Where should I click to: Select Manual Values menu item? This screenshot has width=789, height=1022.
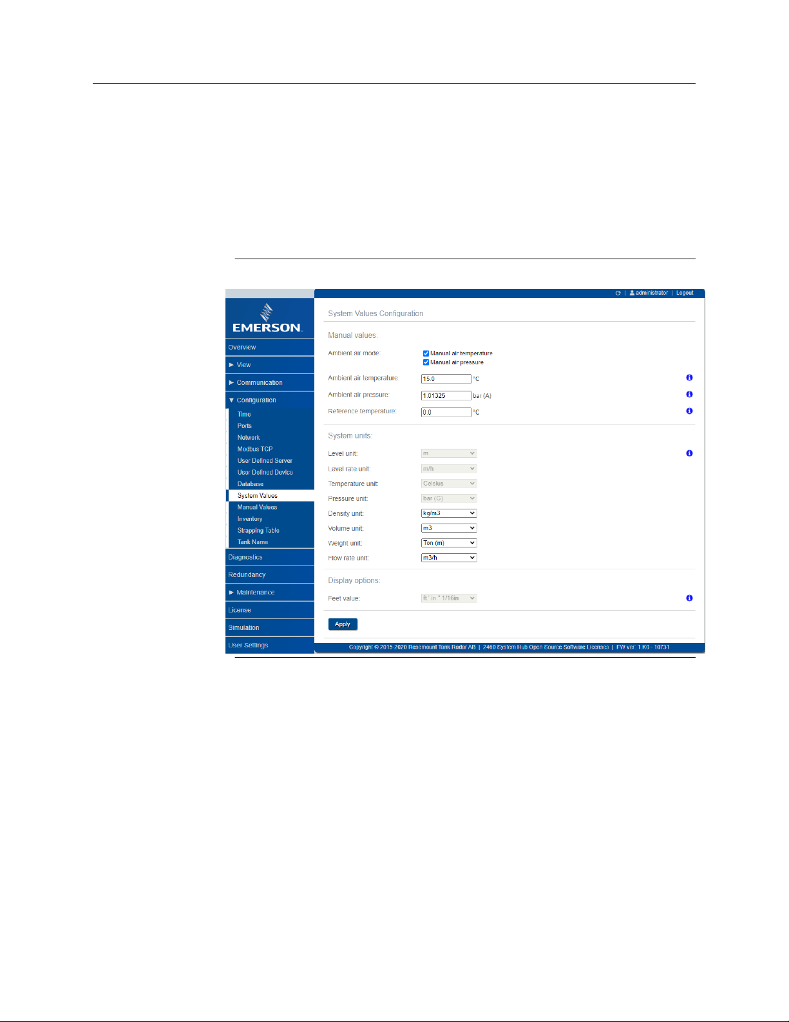point(271,507)
